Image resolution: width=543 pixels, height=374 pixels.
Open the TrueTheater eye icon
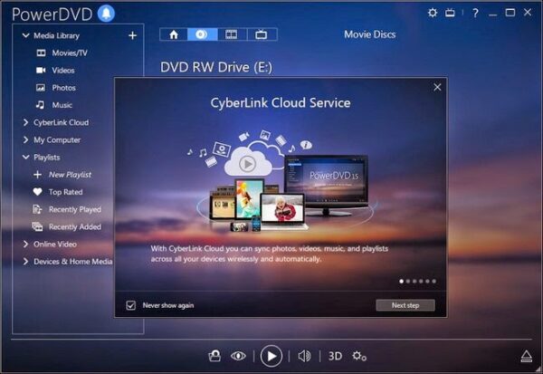point(238,356)
